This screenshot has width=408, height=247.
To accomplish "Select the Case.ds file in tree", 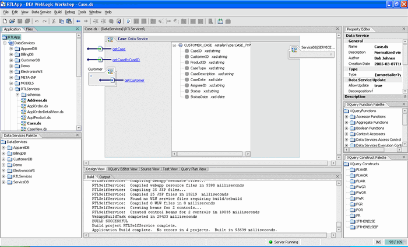I will click(34, 123).
